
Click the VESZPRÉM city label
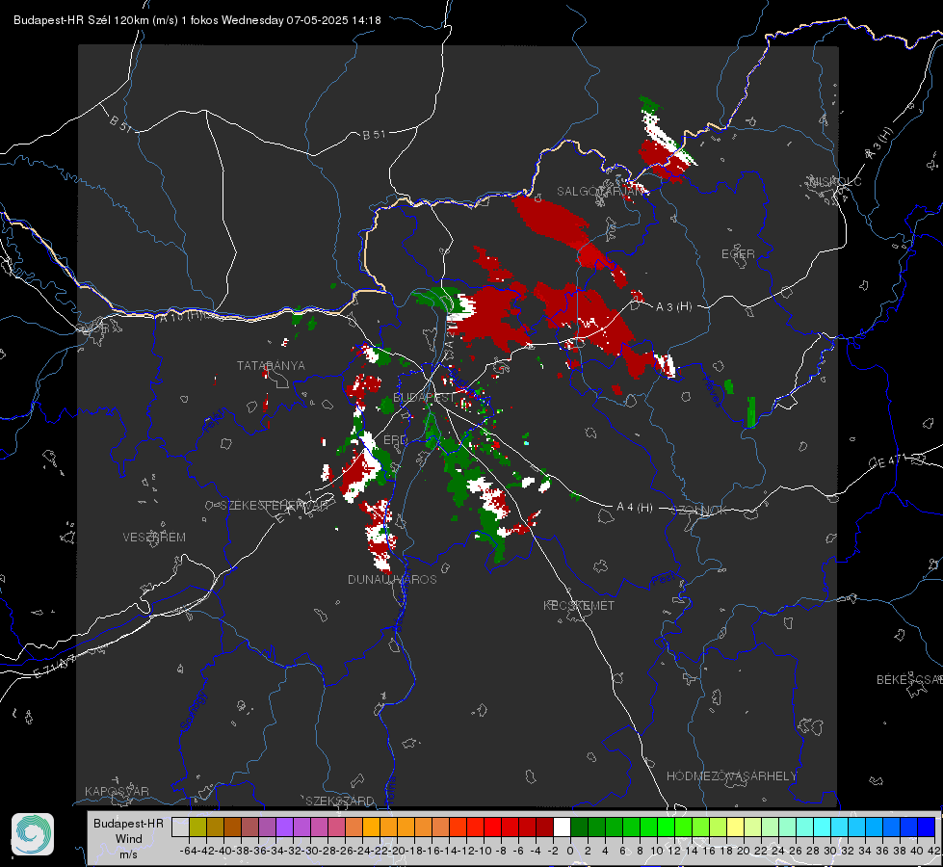154,538
